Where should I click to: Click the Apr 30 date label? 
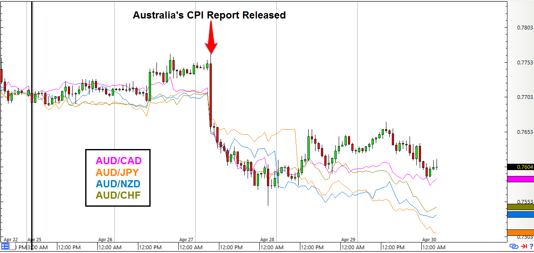point(429,240)
